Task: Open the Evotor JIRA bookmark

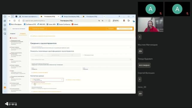Action: [51, 24]
